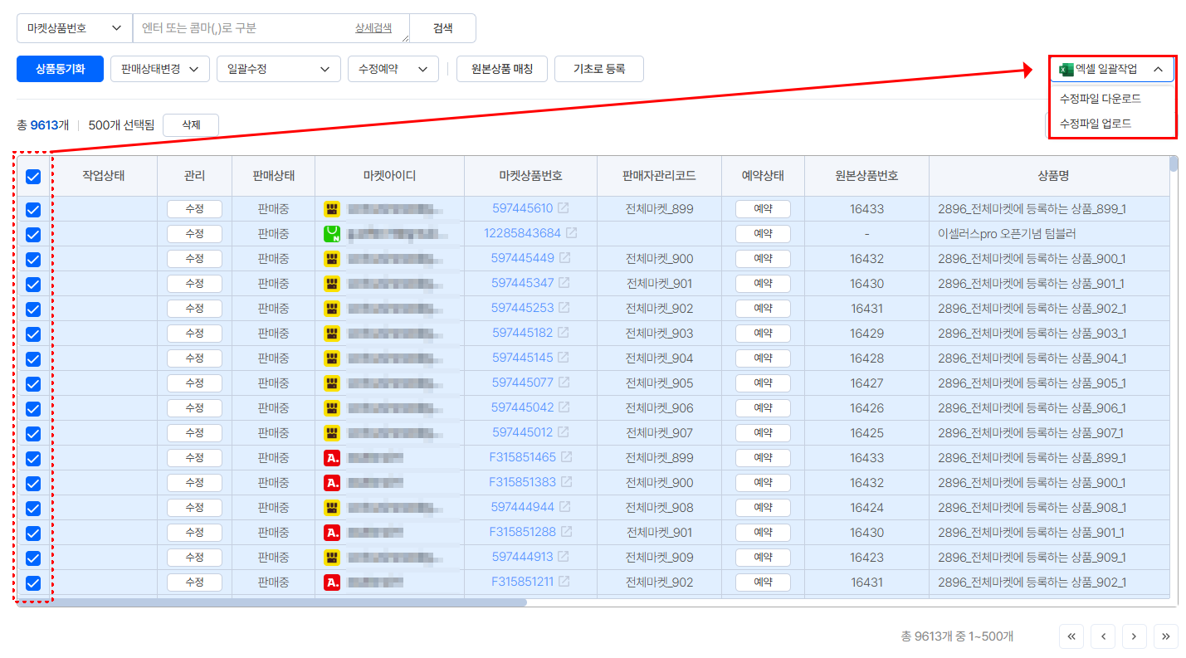
Task: Open external link icon beside F315851288
Action: coord(566,532)
